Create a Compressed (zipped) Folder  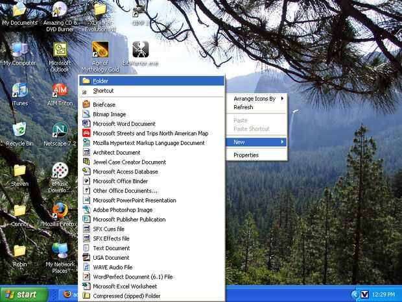[x=152, y=296]
